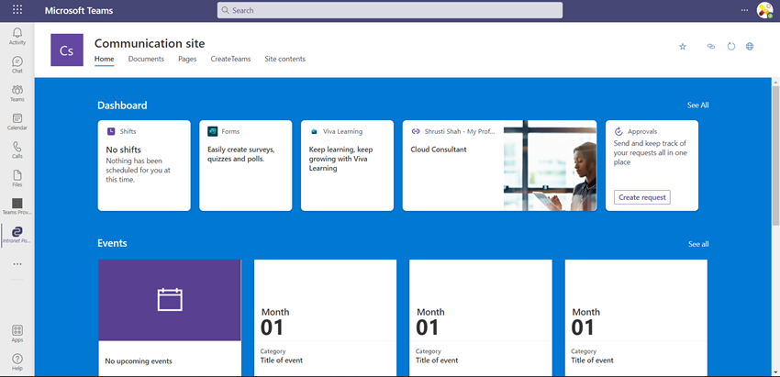The width and height of the screenshot is (780, 377).
Task: Open the No shifts card
Action: point(144,166)
